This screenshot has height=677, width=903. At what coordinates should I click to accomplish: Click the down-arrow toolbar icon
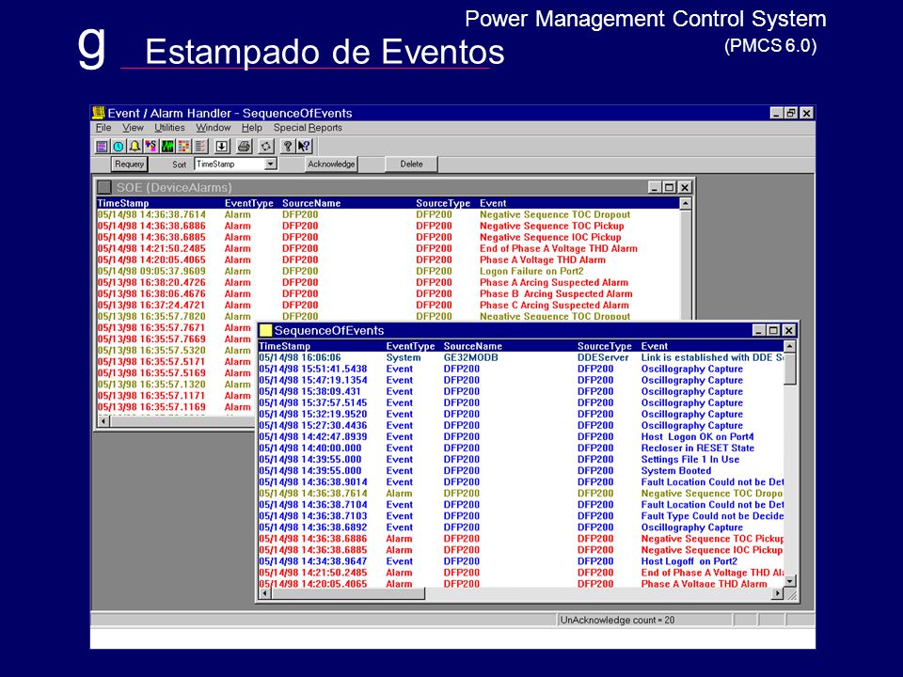222,147
